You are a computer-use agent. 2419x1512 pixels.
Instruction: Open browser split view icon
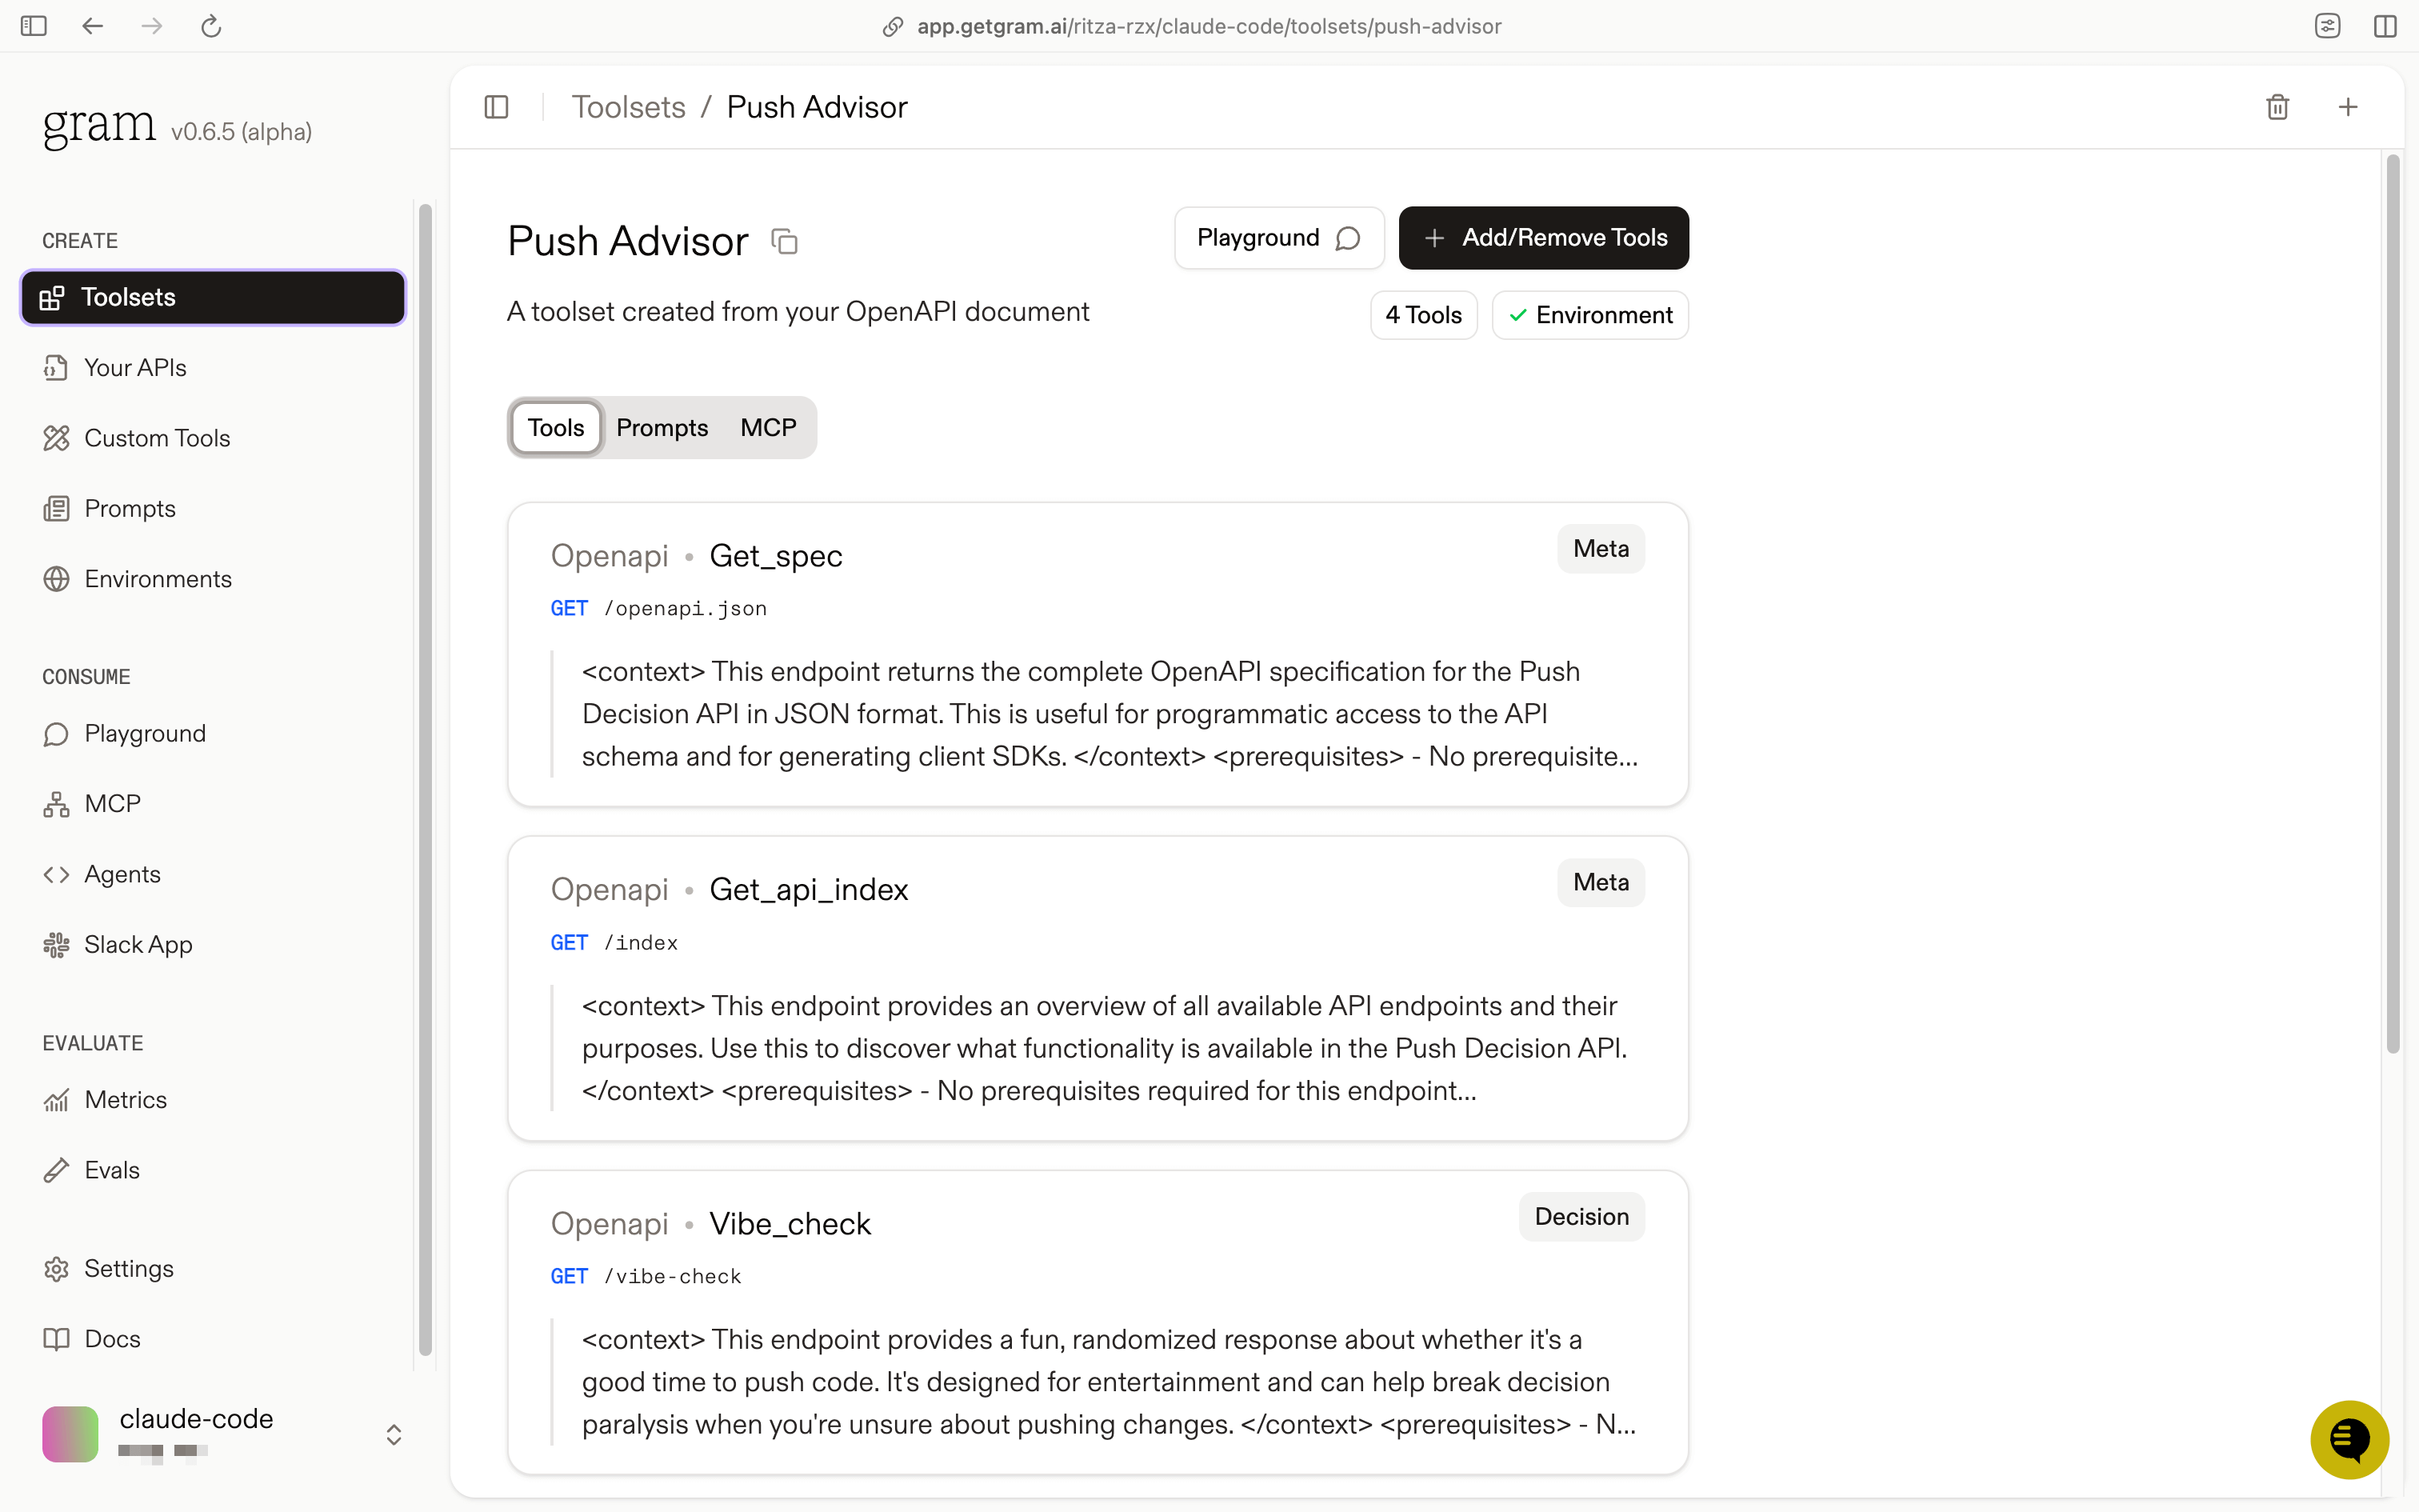(2385, 26)
